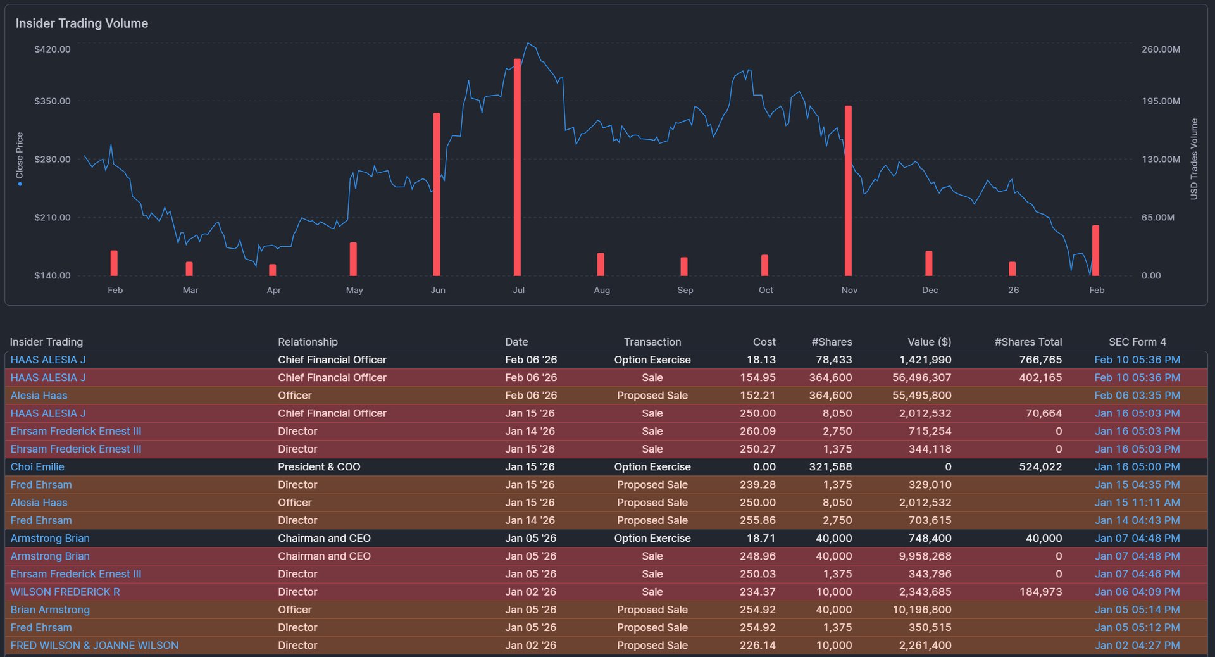The image size is (1215, 657).
Task: Click the May insider volume bar
Action: point(353,259)
